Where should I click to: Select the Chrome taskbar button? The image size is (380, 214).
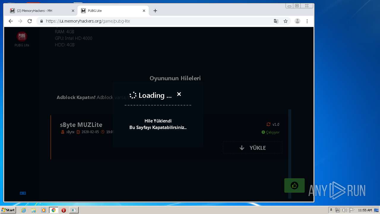point(53,210)
